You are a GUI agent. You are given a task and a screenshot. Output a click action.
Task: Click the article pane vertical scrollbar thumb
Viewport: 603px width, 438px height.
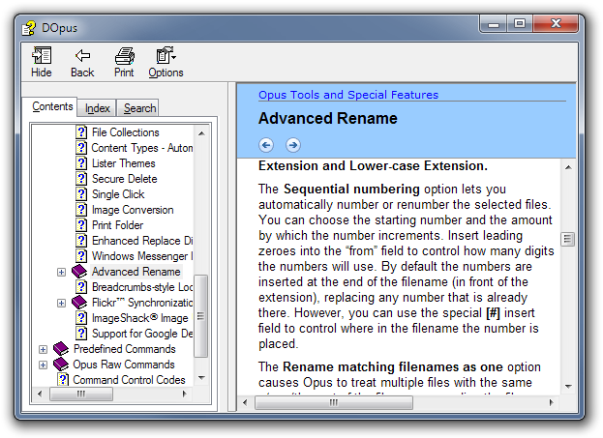pos(568,240)
